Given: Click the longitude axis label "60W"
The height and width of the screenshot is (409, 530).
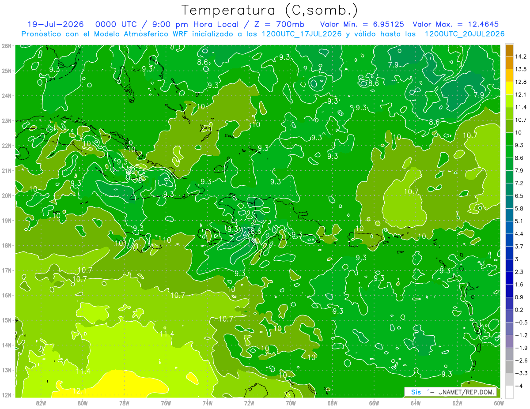Looking at the screenshot, I should pos(498,403).
